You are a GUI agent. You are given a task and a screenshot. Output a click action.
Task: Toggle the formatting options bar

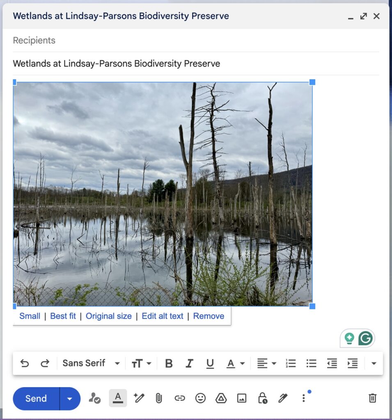click(118, 398)
